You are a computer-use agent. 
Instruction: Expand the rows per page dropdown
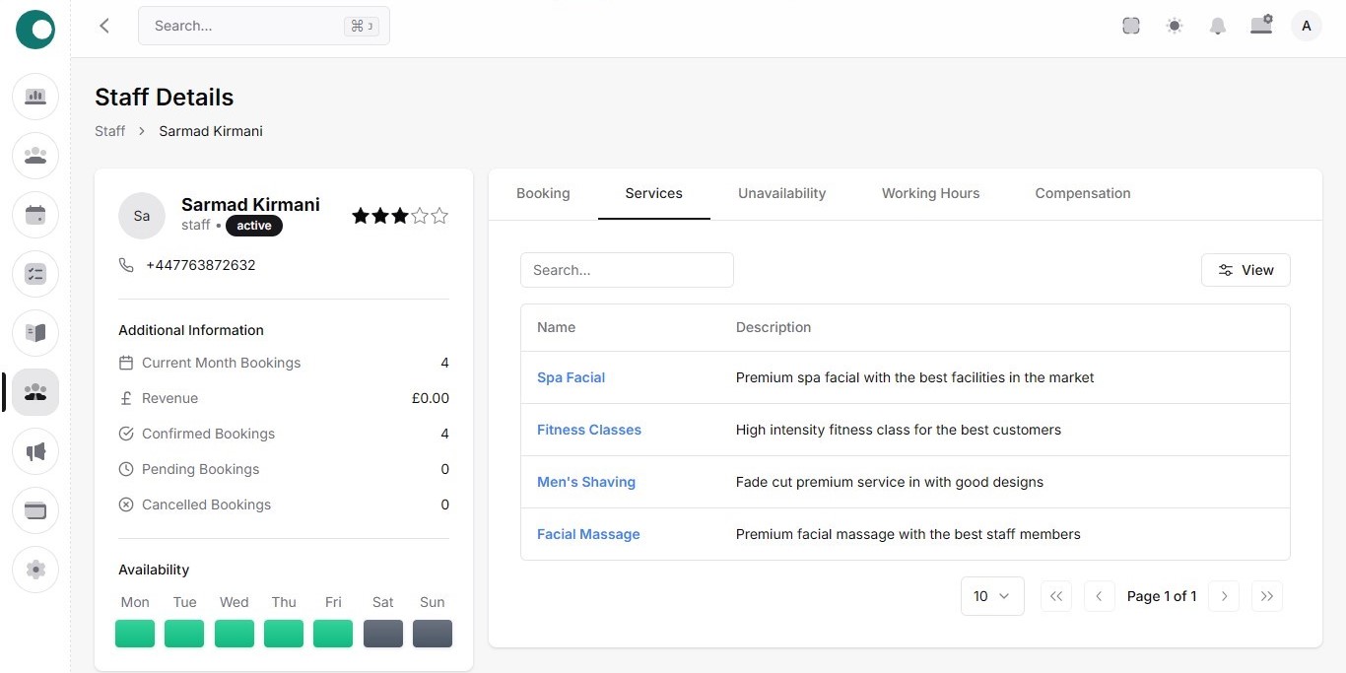click(x=992, y=596)
